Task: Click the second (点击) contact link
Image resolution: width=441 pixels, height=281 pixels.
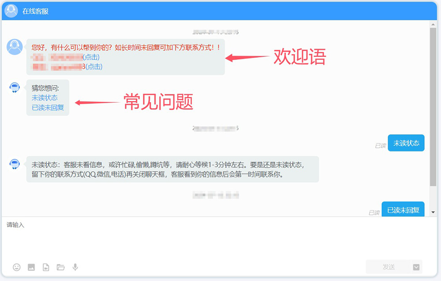Action: click(x=94, y=67)
